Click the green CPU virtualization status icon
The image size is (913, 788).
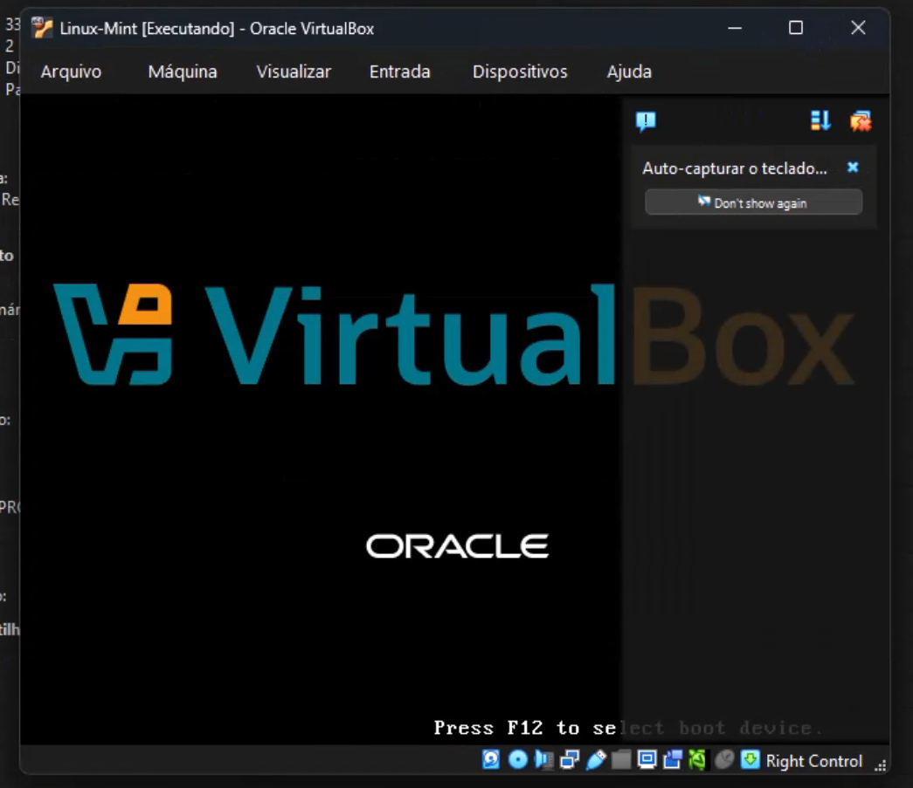point(697,759)
